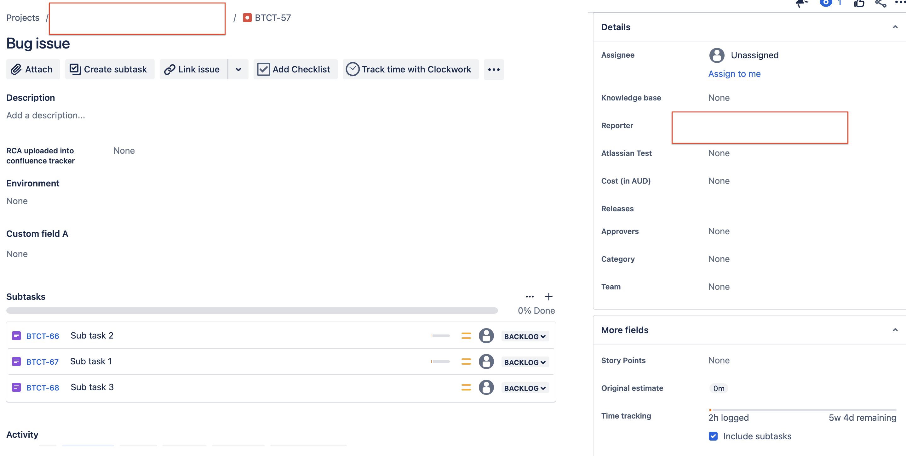
Task: Open Subtasks section ellipsis menu
Action: pos(530,297)
